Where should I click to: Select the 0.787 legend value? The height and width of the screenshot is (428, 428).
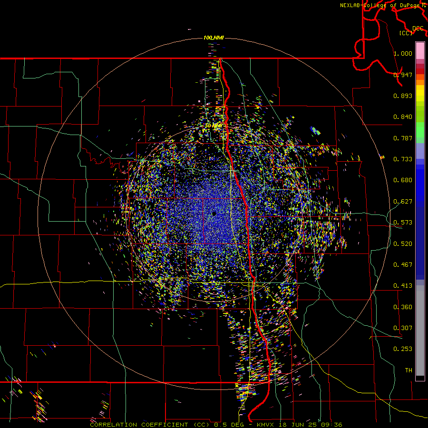pyautogui.click(x=403, y=138)
